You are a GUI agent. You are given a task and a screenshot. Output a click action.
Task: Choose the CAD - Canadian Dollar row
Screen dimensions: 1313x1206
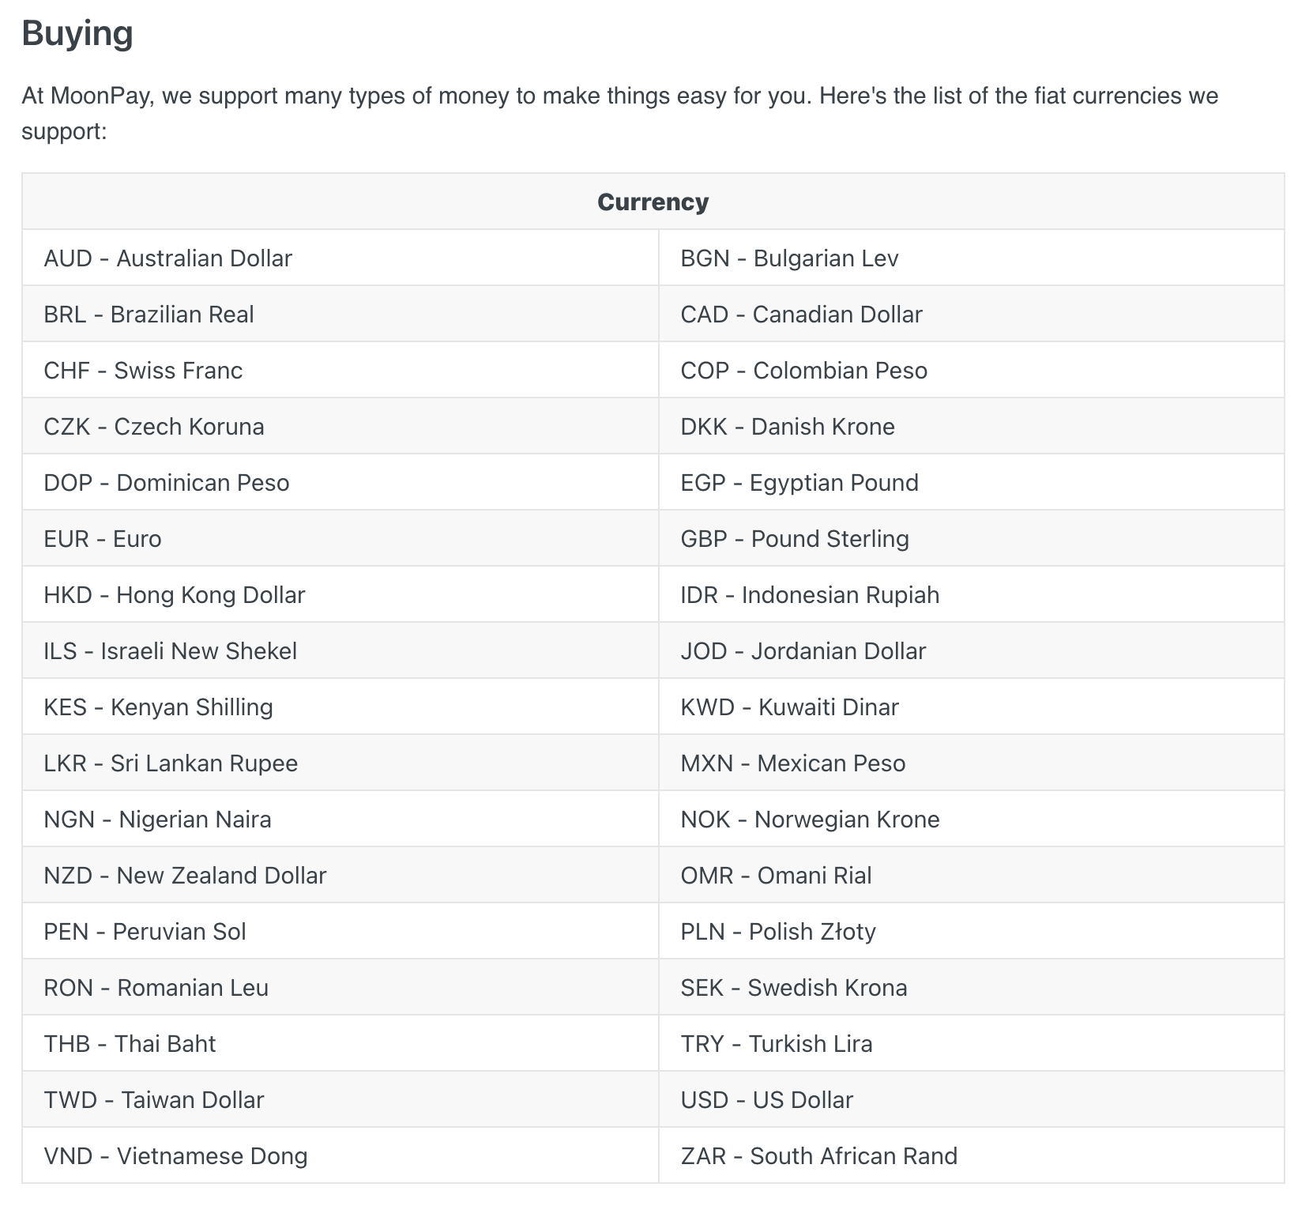(972, 314)
